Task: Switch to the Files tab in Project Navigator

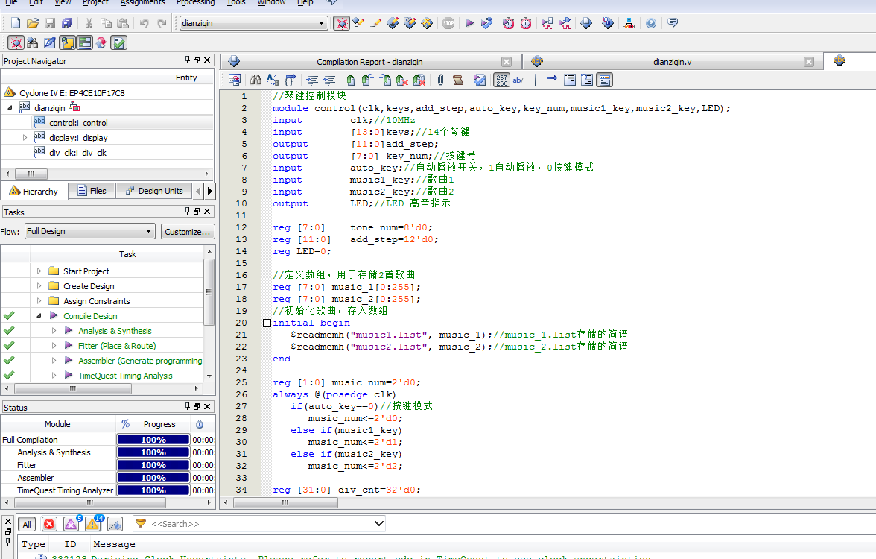Action: tap(91, 191)
